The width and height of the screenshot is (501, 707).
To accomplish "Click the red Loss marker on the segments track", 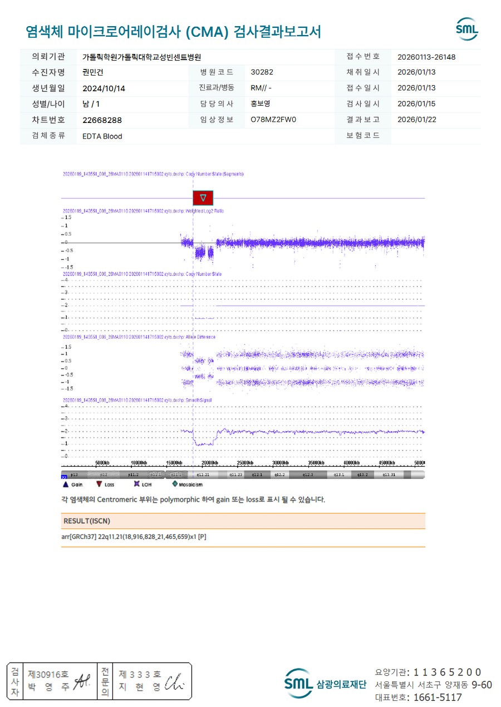I will coord(203,197).
